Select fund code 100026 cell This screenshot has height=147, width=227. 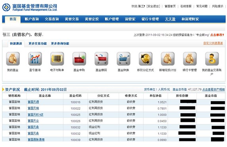(75, 121)
